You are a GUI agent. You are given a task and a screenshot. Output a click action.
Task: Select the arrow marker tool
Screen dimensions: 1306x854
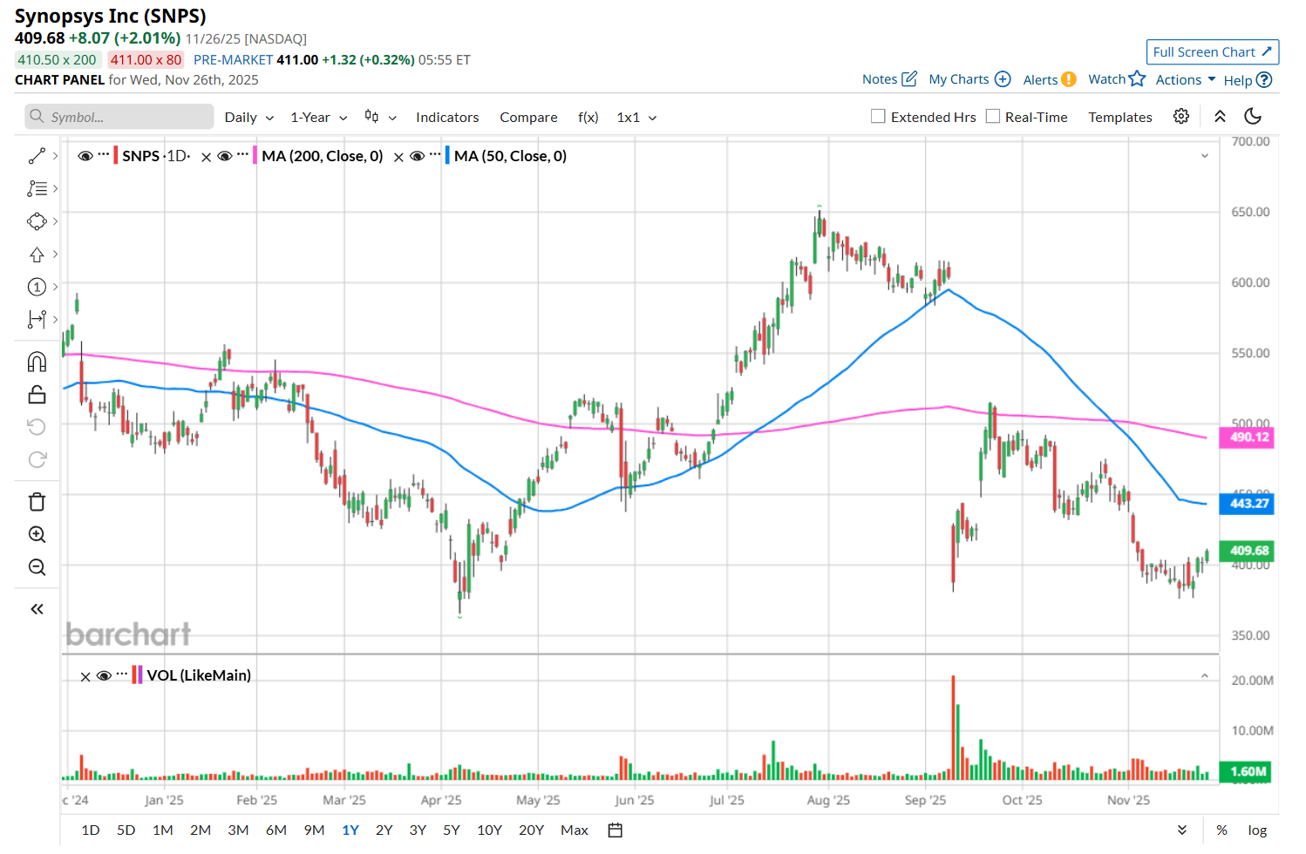pyautogui.click(x=37, y=254)
